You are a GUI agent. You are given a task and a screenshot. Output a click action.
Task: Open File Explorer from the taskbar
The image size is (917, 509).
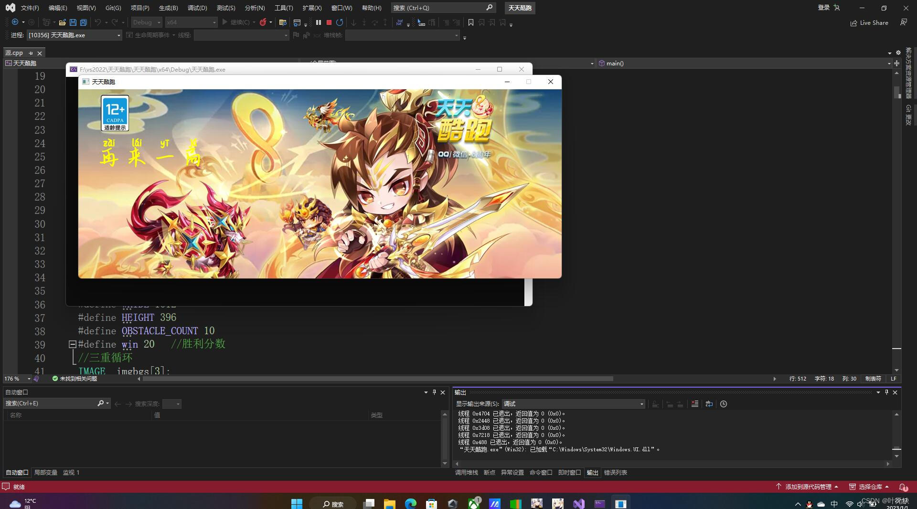coord(390,504)
